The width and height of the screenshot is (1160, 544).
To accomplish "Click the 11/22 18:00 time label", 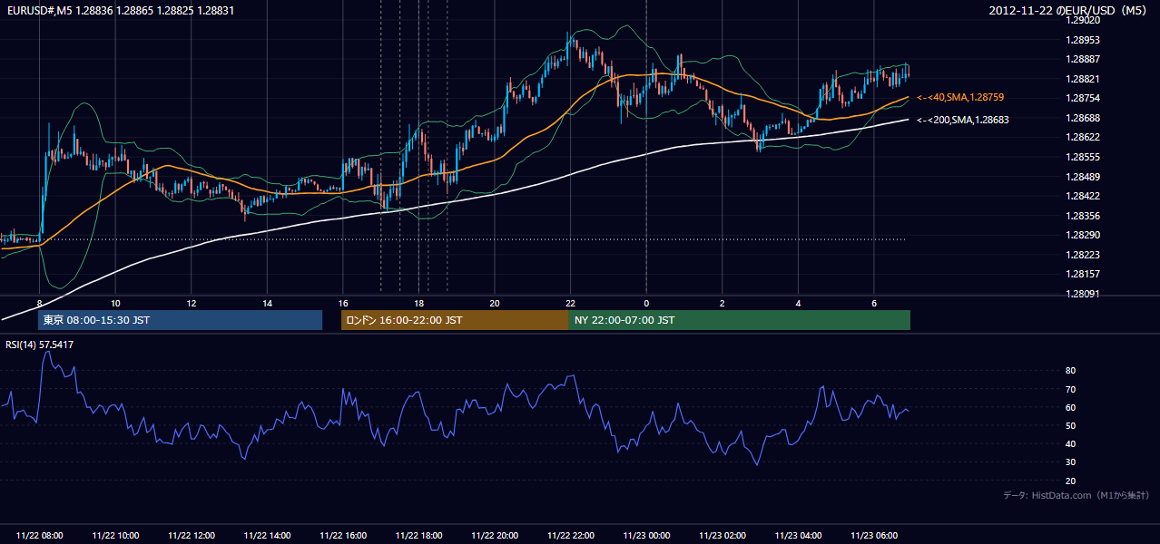I will coord(418,536).
